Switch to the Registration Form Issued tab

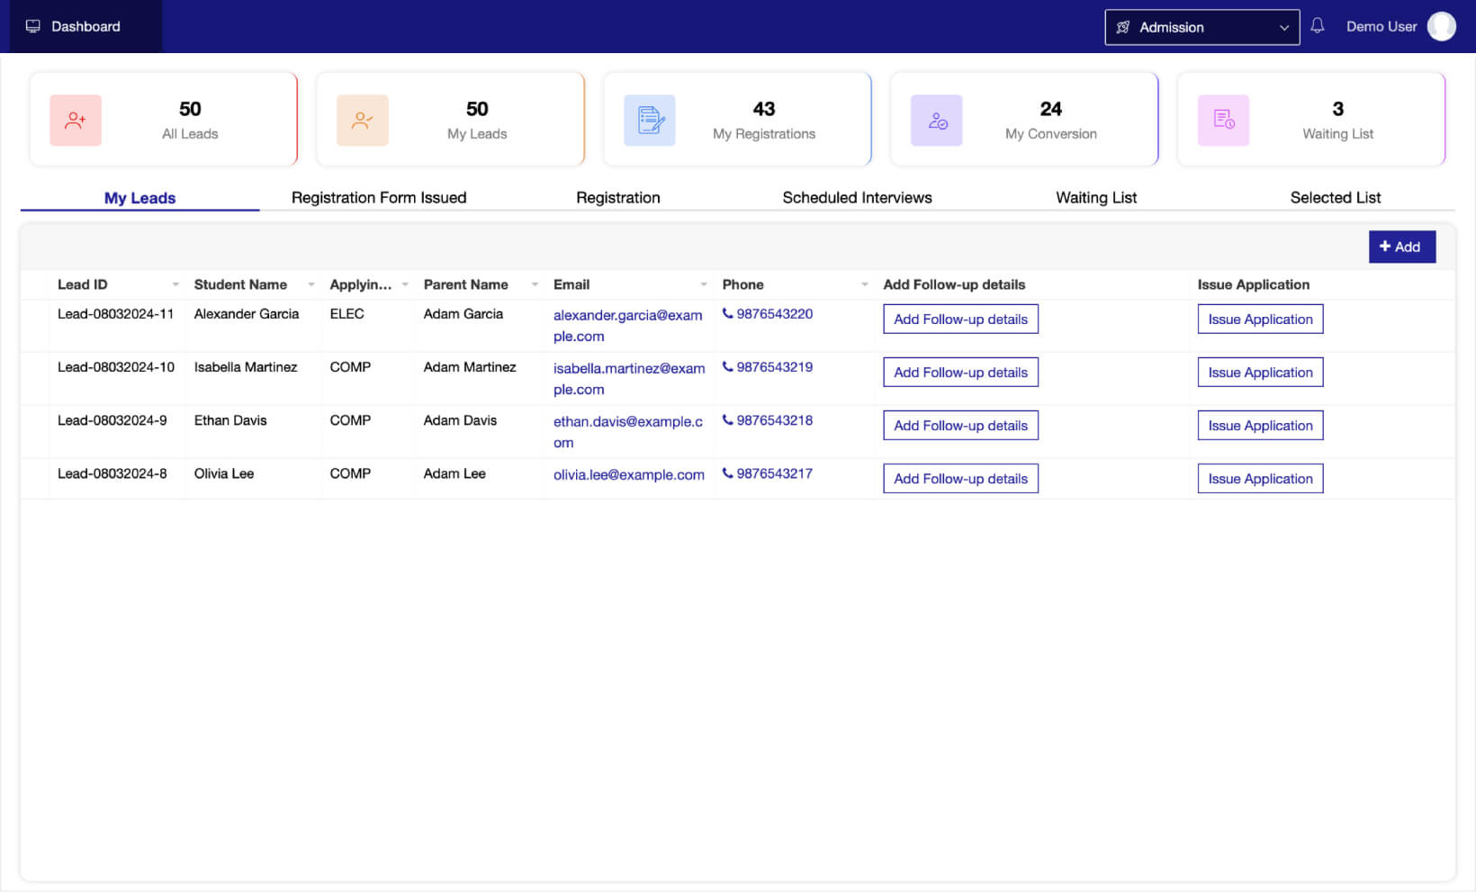379,198
